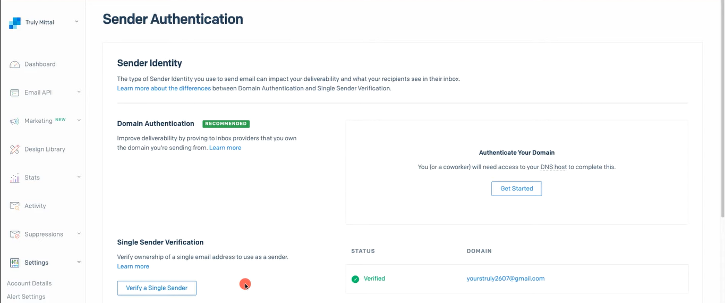Click the Domain Authentication heading
The image size is (725, 303).
[x=156, y=123]
